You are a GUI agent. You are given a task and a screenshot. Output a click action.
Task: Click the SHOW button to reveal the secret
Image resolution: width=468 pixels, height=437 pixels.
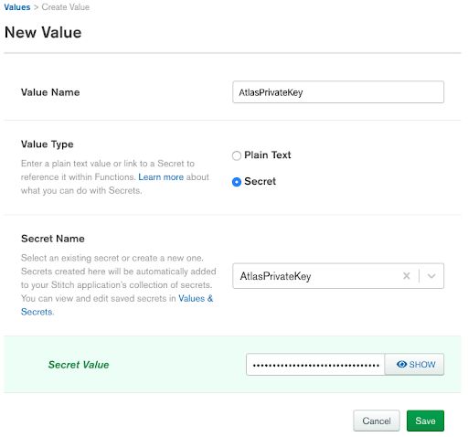(414, 364)
